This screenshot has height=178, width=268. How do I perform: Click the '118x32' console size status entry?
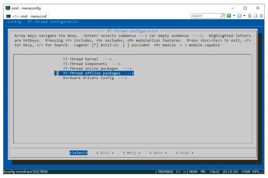point(214,171)
